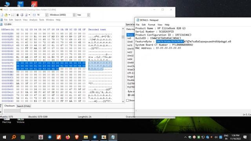This screenshot has width=251, height=141.
Task: Open HxD Analysis menu
Action: coord(33,20)
